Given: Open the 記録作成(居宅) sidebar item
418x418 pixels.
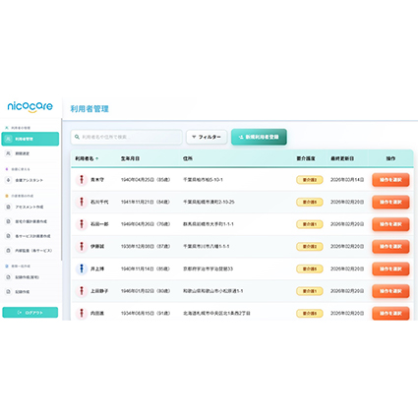Looking at the screenshot, I should 30,277.
